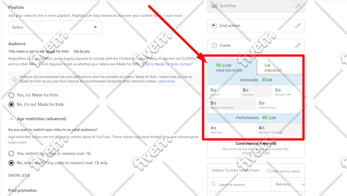
Task: Click the Performance 40.2/50 score header
Action: tap(255, 118)
